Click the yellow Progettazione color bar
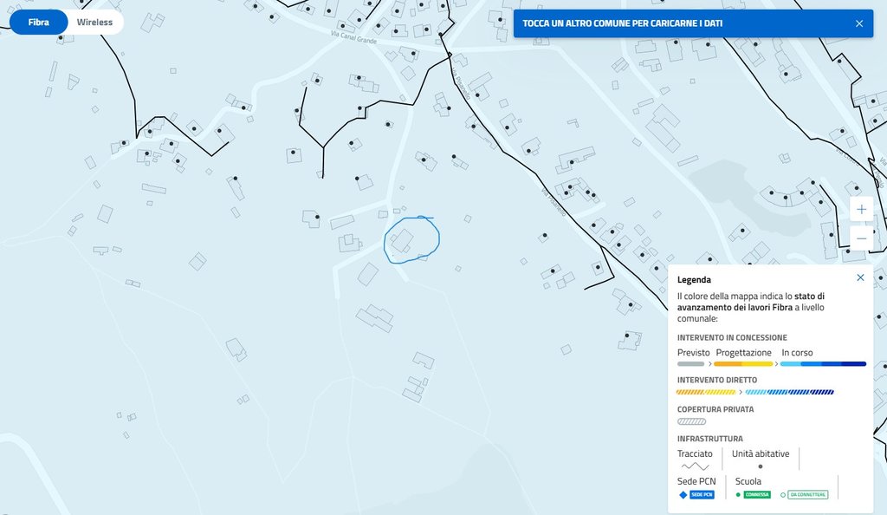Image resolution: width=887 pixels, height=515 pixels. (x=743, y=364)
